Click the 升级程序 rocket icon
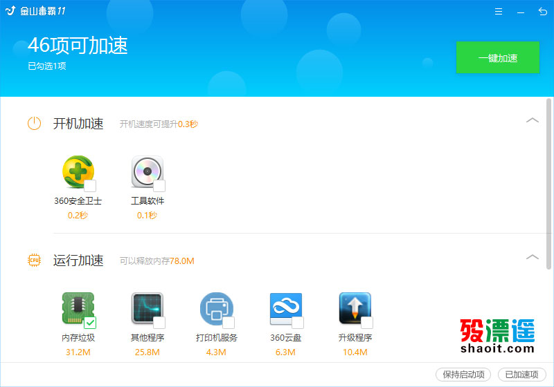554x387 pixels. click(355, 308)
